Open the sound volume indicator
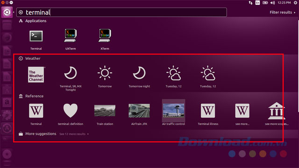 coord(272,3)
